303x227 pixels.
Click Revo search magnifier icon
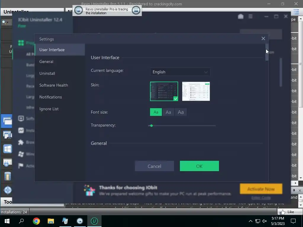[4, 22]
